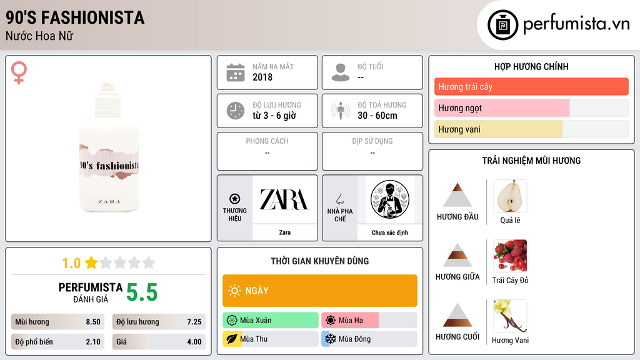Click the Chưa xác định perfumer label

coord(390,232)
